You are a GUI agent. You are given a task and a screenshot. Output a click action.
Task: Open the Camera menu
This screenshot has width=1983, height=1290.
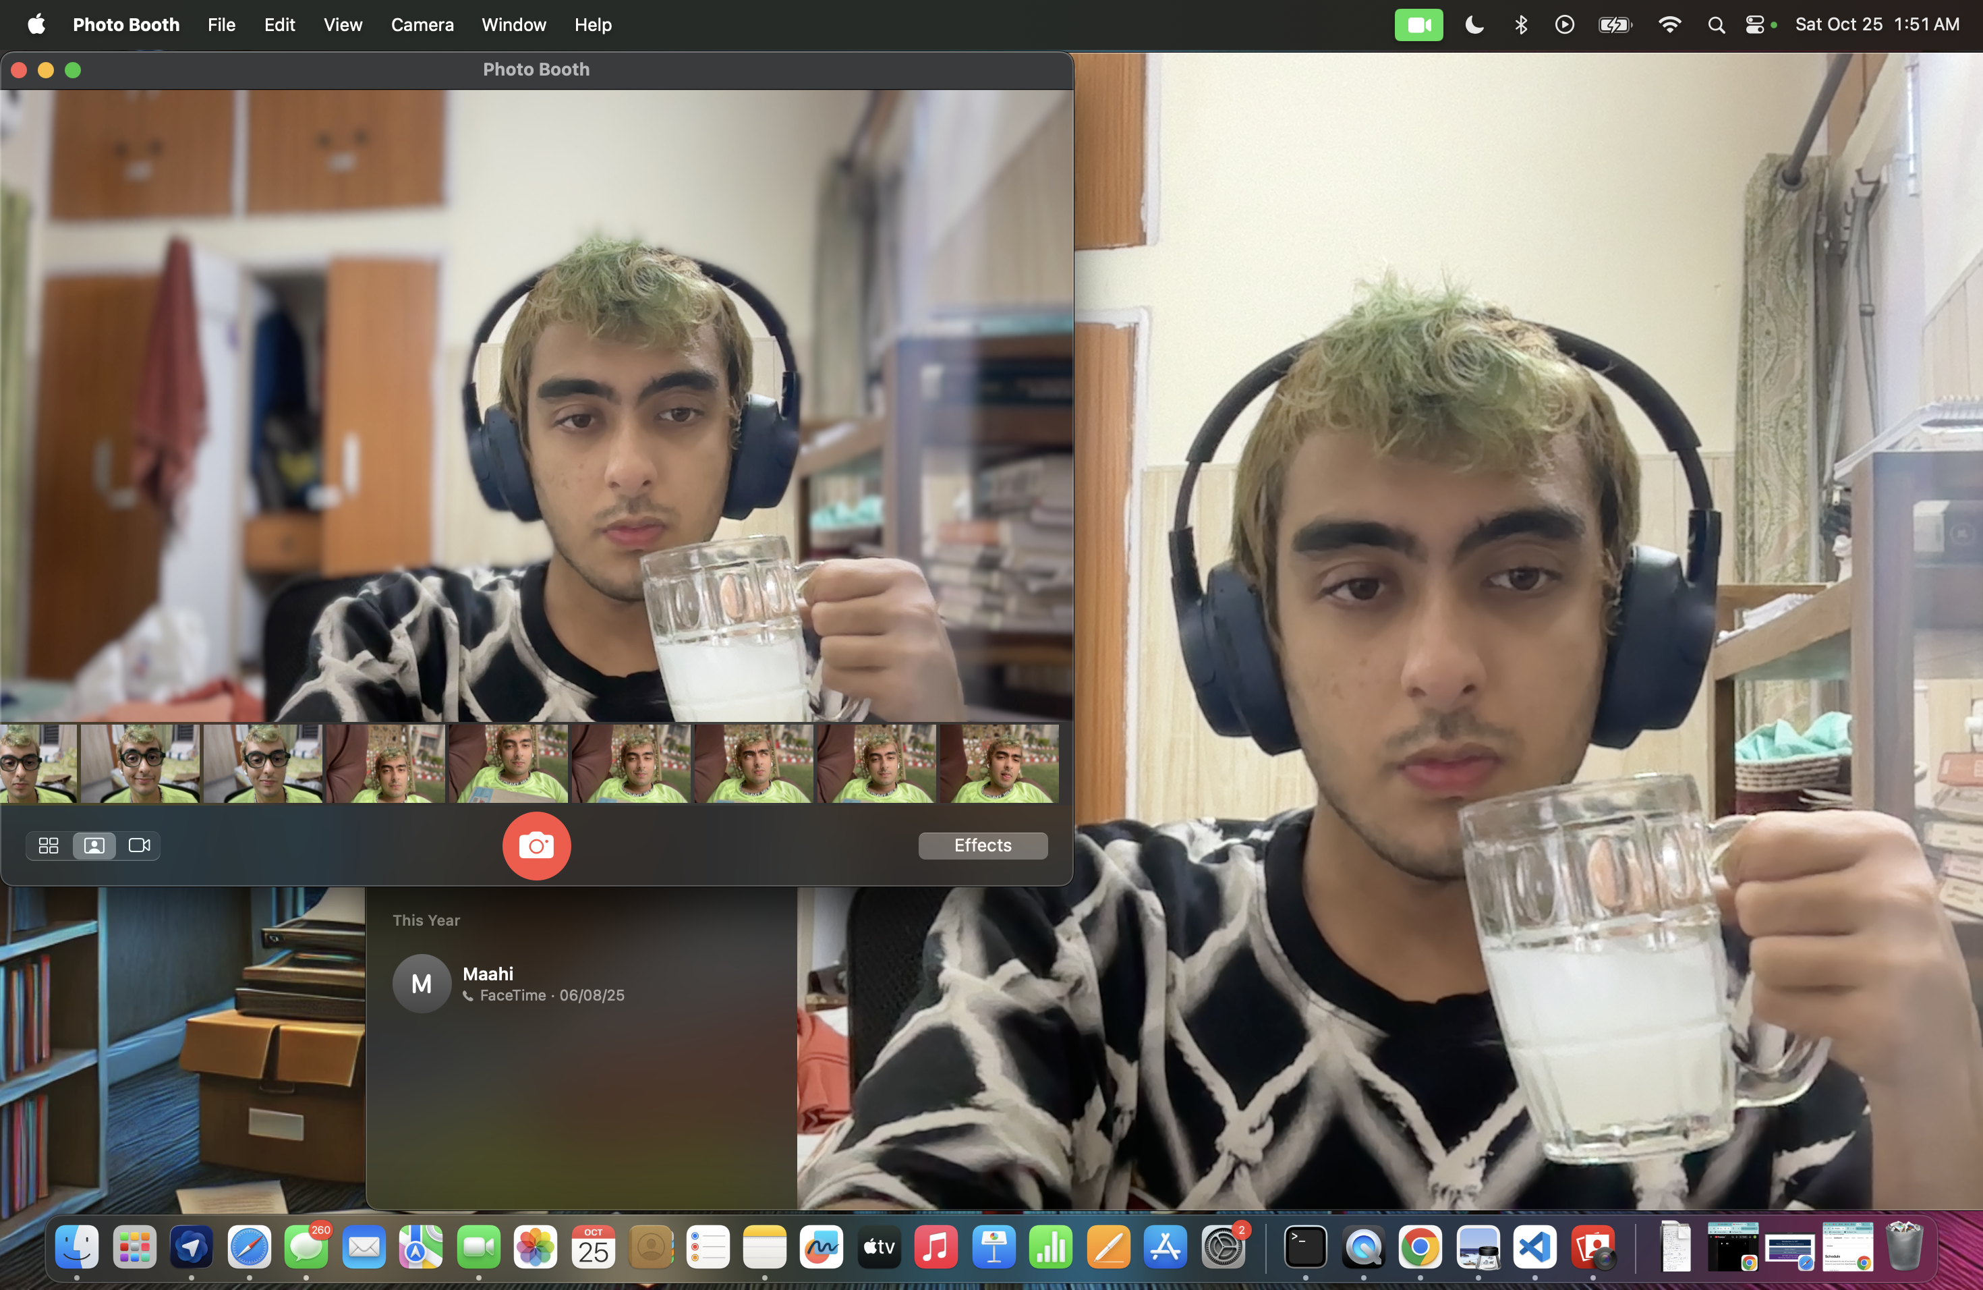422,25
